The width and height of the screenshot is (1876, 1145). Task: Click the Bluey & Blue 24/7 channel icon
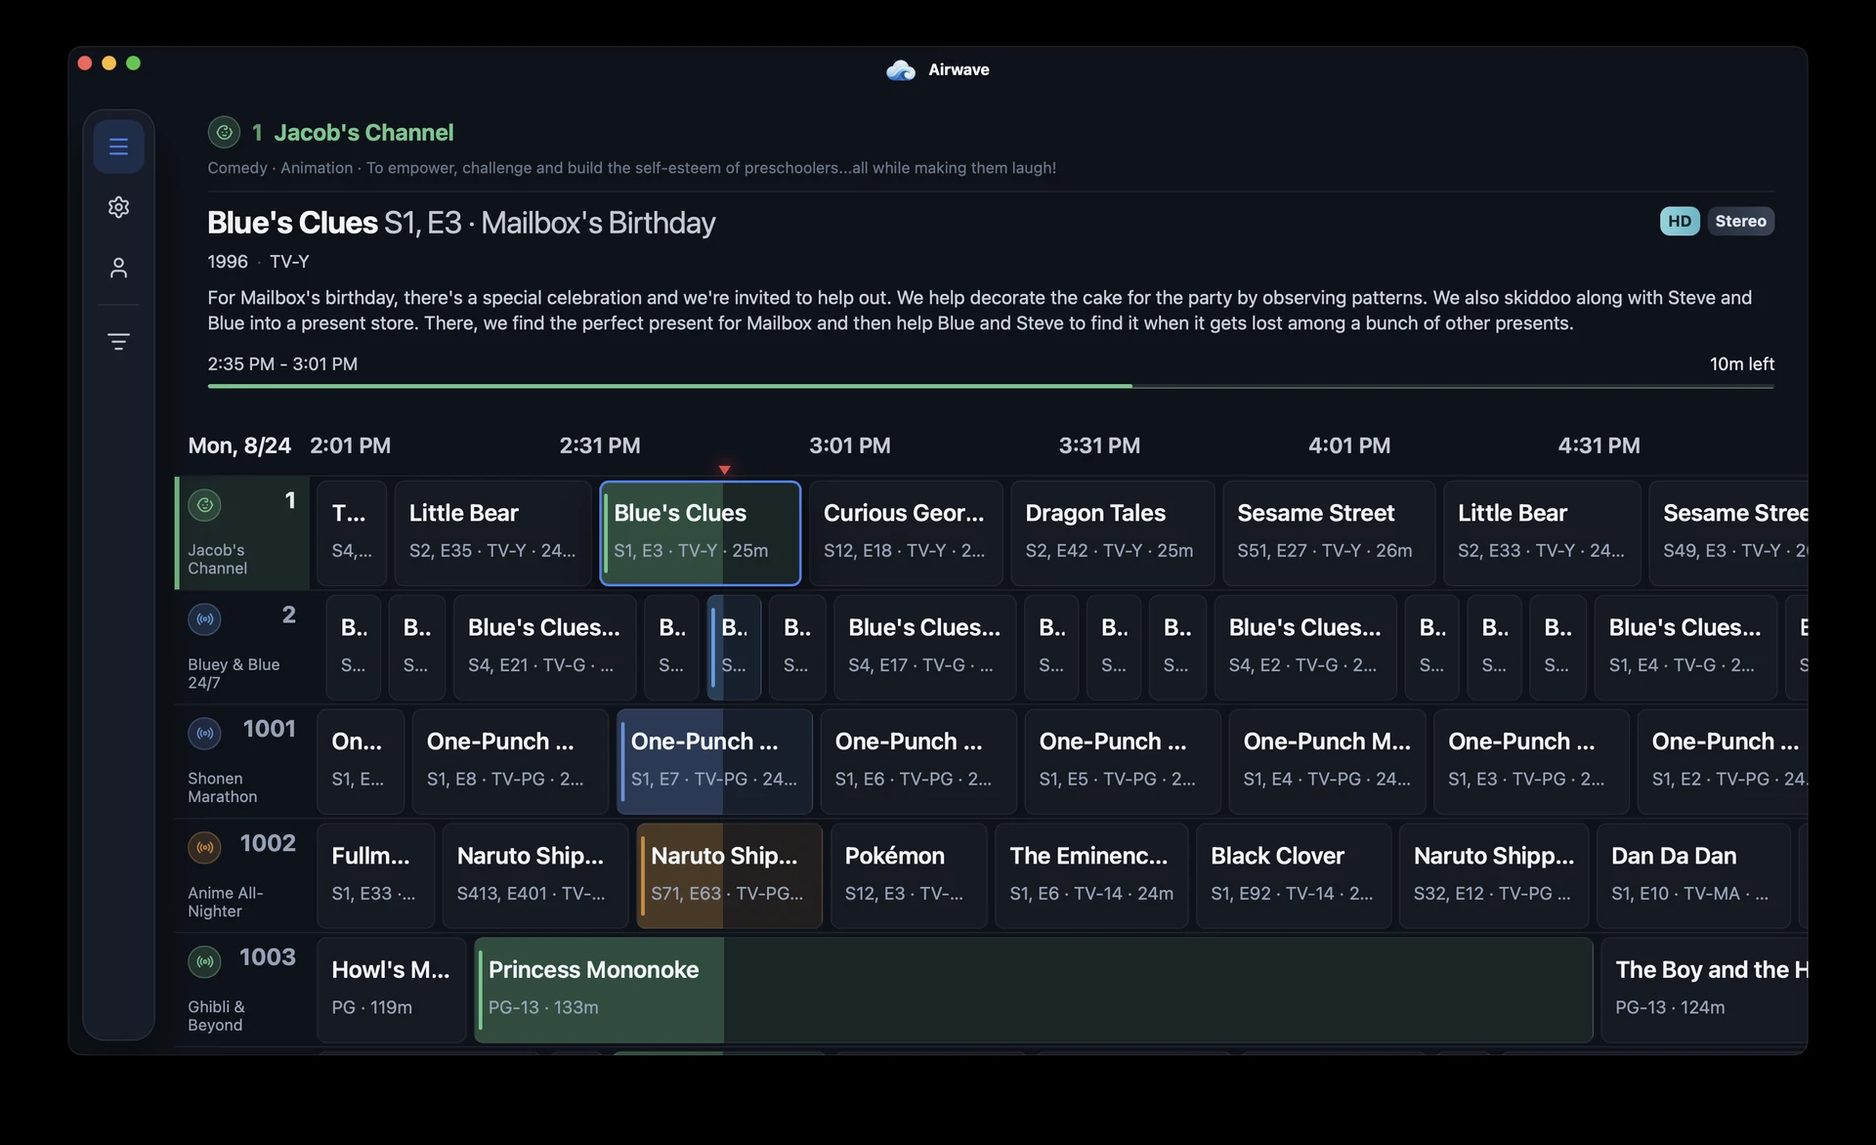(x=204, y=619)
